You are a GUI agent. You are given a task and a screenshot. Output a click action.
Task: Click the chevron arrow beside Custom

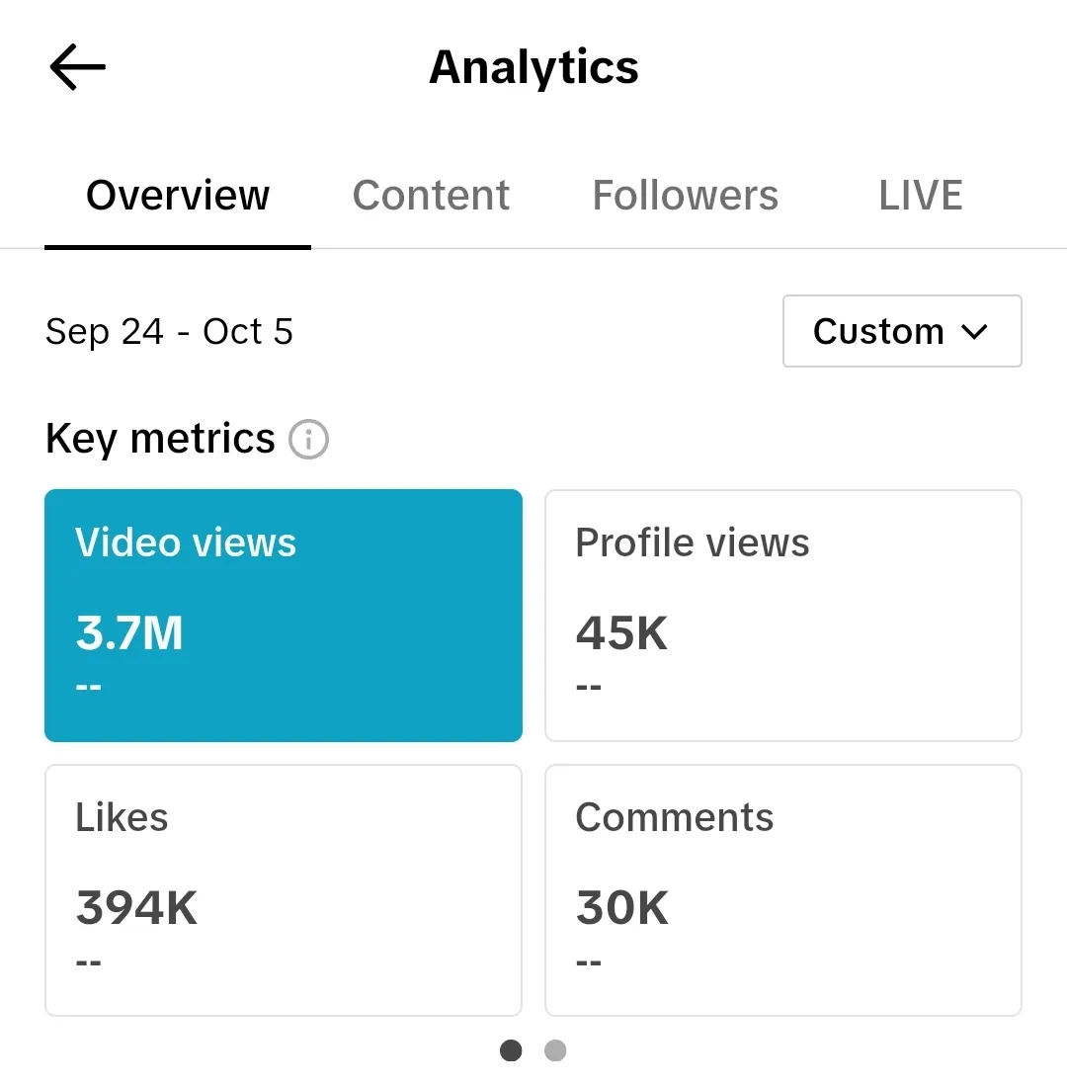coord(974,332)
